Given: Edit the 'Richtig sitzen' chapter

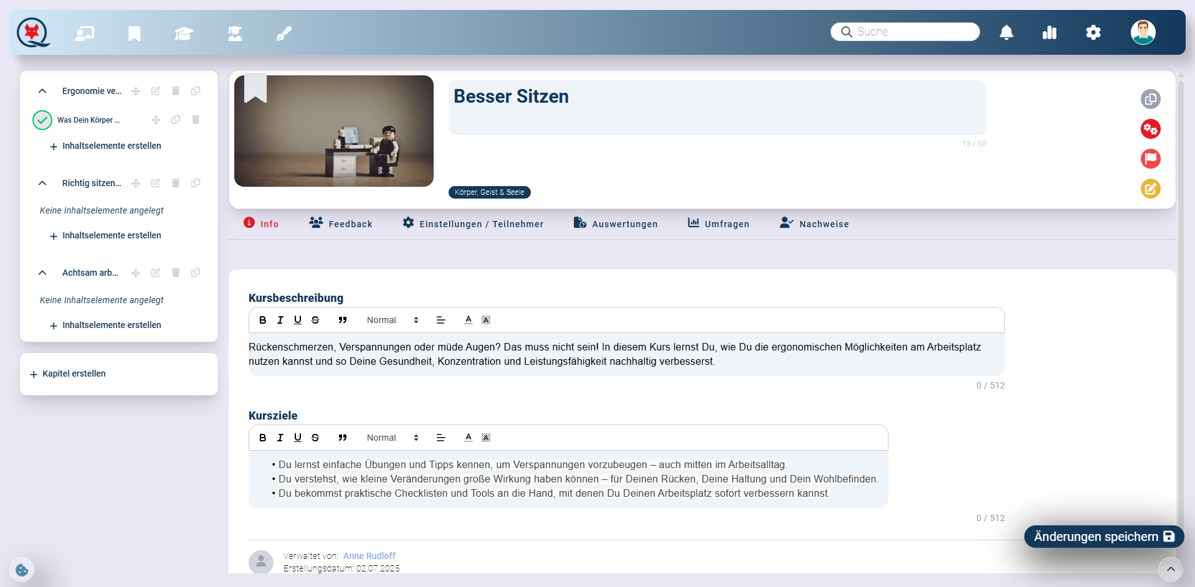Looking at the screenshot, I should (156, 183).
